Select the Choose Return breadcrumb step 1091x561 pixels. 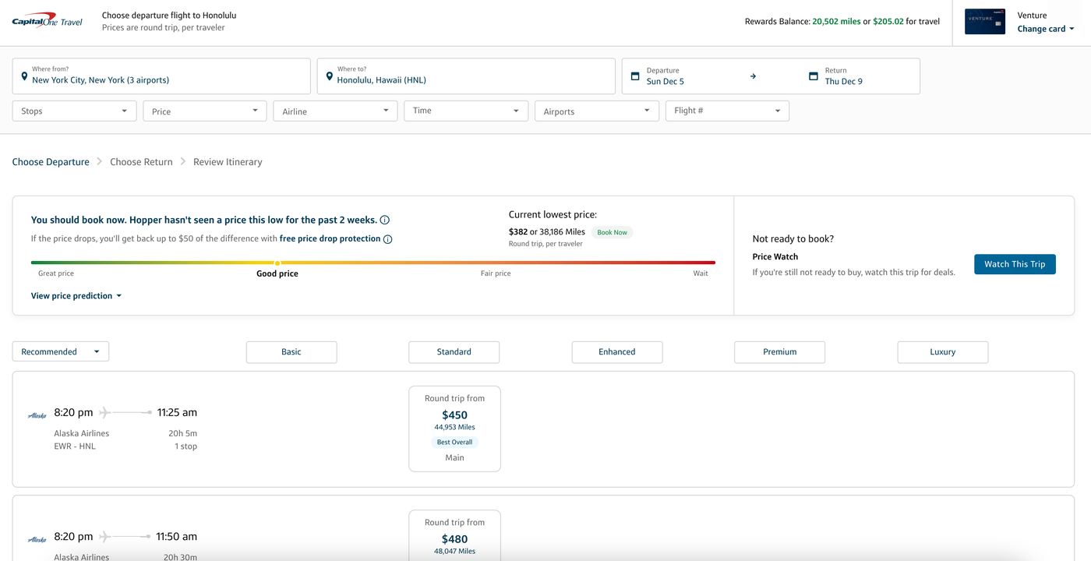coord(141,161)
